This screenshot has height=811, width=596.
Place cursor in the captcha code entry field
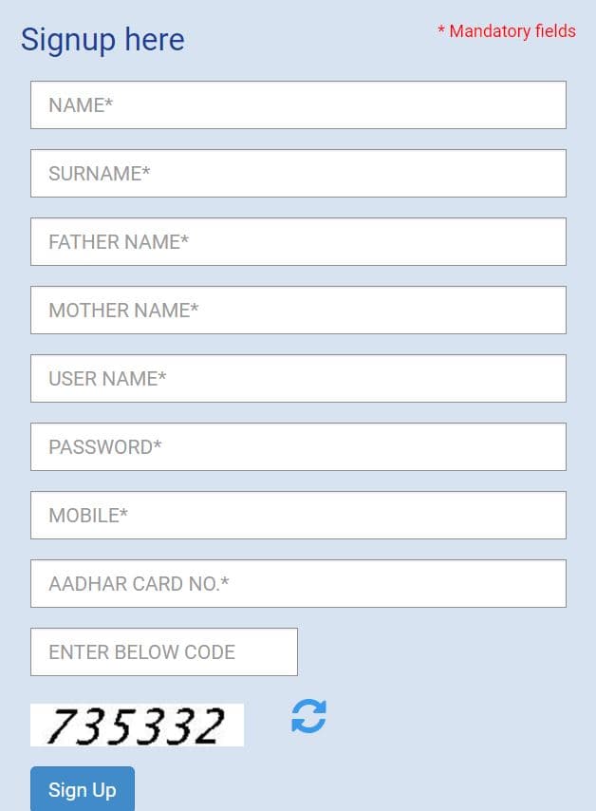164,652
